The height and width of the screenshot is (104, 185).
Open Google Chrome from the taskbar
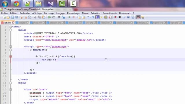point(16,3)
